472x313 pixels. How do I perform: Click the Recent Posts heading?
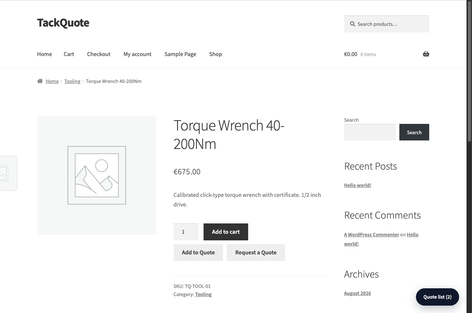tap(371, 166)
